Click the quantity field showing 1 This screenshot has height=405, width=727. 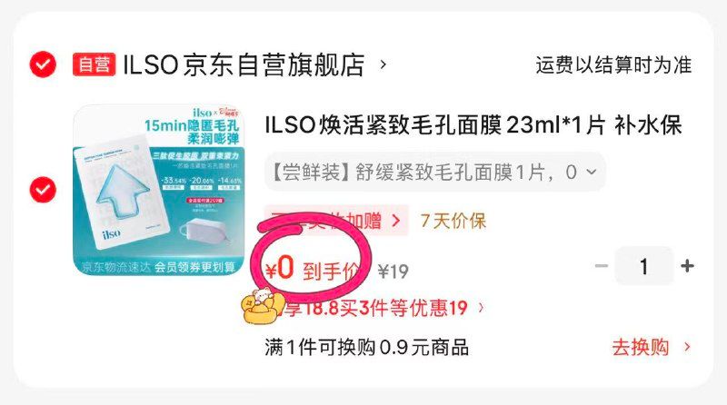point(643,266)
